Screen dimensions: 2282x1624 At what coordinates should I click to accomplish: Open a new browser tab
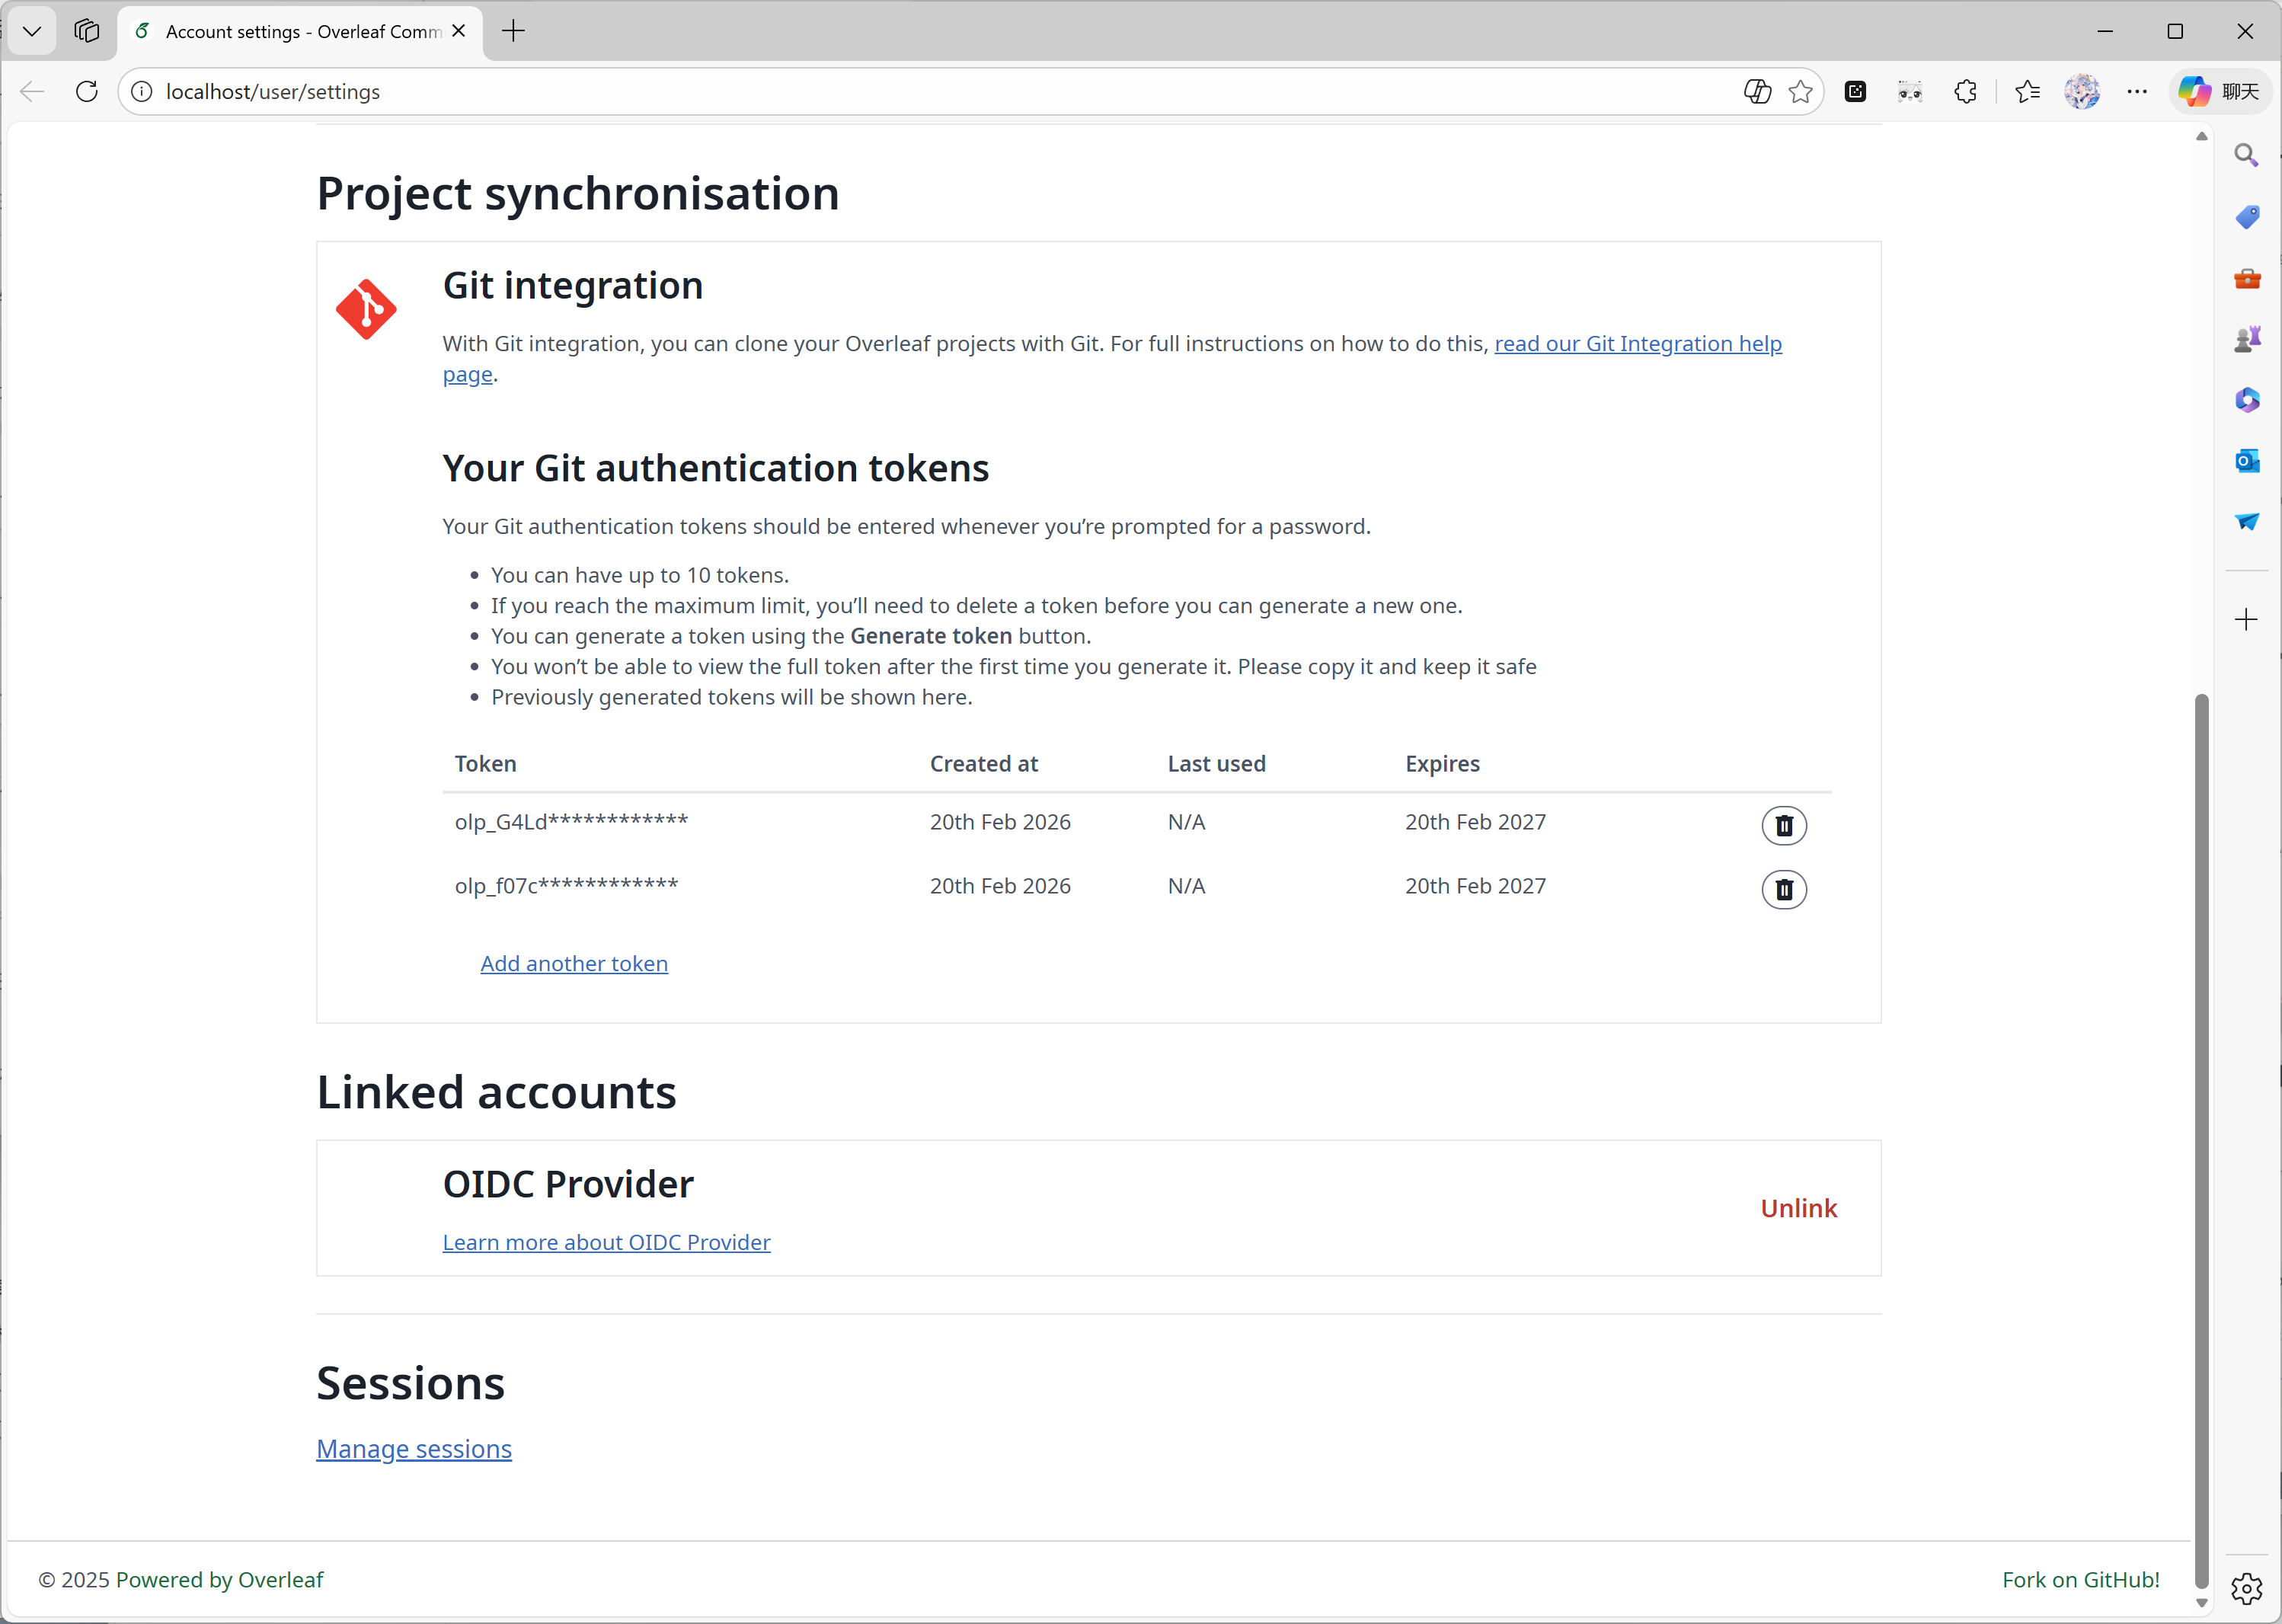tap(513, 31)
